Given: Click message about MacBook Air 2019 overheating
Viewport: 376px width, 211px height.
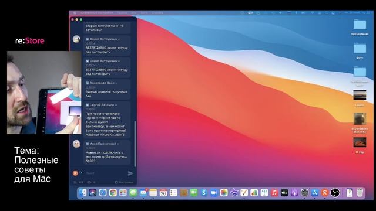Looking at the screenshot, I should [106, 124].
